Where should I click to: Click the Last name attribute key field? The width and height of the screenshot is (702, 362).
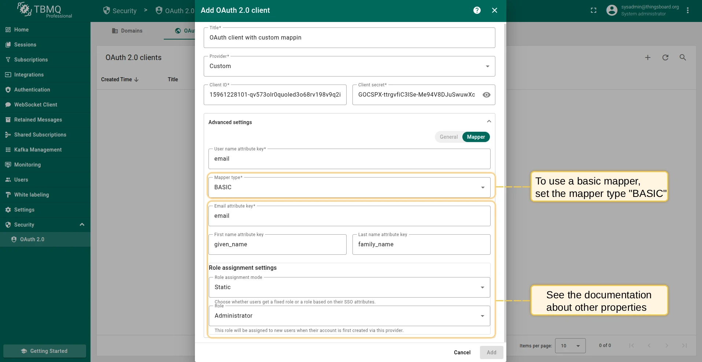click(421, 245)
